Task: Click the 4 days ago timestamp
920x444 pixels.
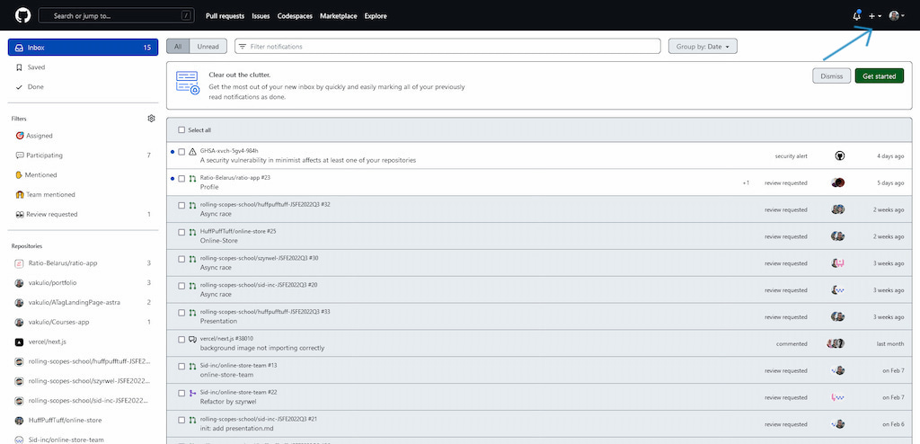Action: (890, 155)
